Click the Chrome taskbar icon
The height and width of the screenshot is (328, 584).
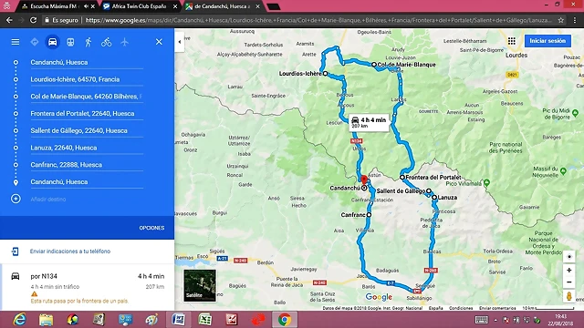pyautogui.click(x=285, y=320)
